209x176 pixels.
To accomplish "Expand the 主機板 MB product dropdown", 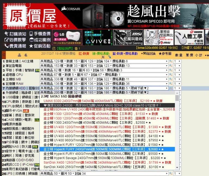I will [x=104, y=79].
